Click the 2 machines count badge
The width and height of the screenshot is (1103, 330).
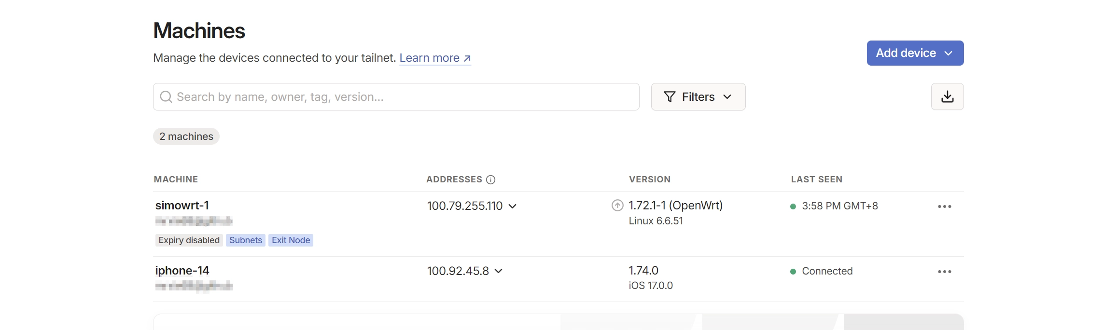pyautogui.click(x=186, y=137)
